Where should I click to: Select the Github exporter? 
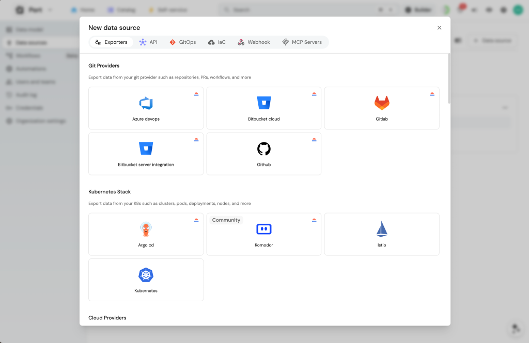(263, 154)
